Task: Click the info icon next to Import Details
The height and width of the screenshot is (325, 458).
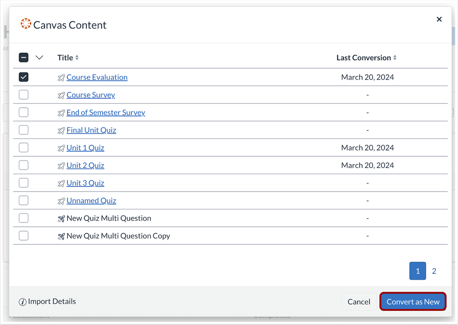Action: click(22, 302)
